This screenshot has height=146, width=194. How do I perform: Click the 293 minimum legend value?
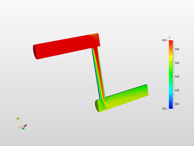click(164, 109)
